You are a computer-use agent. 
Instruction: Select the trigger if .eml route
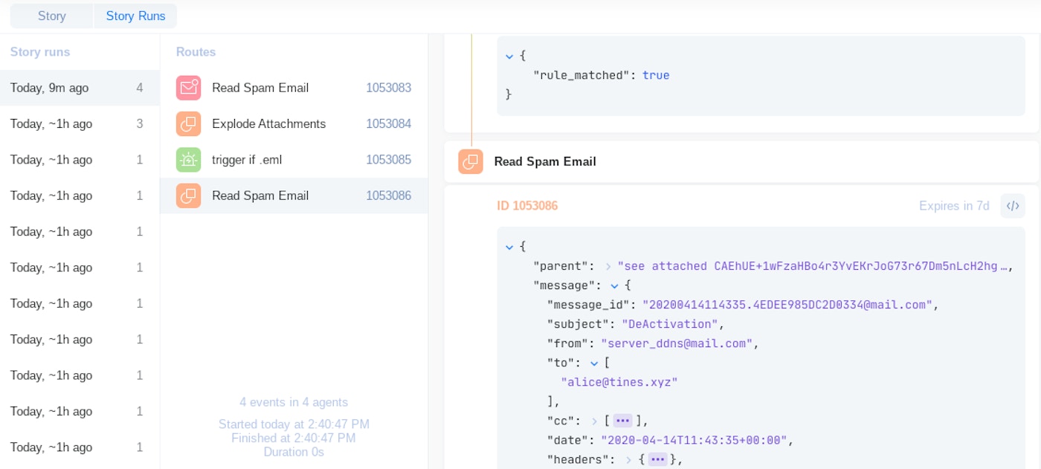pyautogui.click(x=294, y=160)
